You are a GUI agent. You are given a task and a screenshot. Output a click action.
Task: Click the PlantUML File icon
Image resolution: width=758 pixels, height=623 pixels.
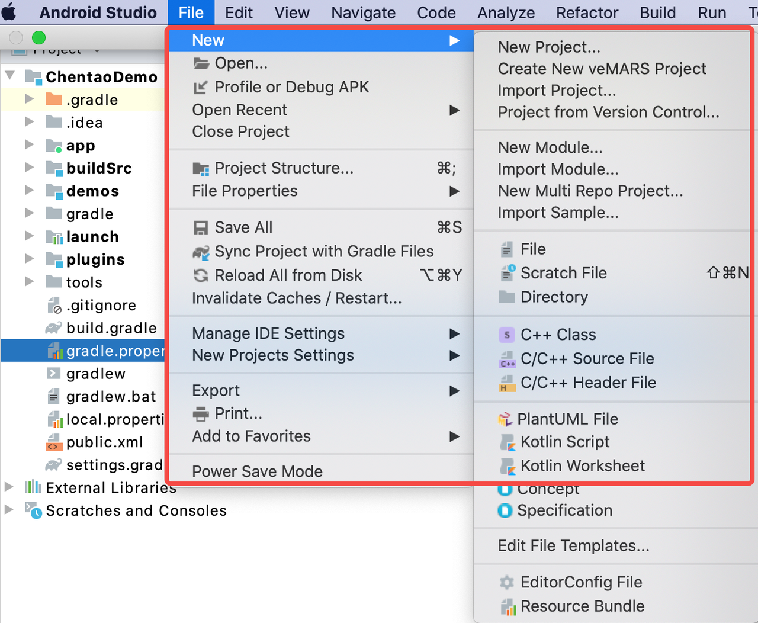(505, 419)
